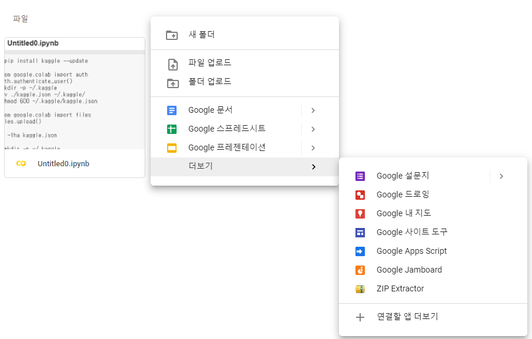Viewport: 532px width, 339px height.
Task: Click the Colab icon beside Untitled0.ipynb
Action: [22, 164]
